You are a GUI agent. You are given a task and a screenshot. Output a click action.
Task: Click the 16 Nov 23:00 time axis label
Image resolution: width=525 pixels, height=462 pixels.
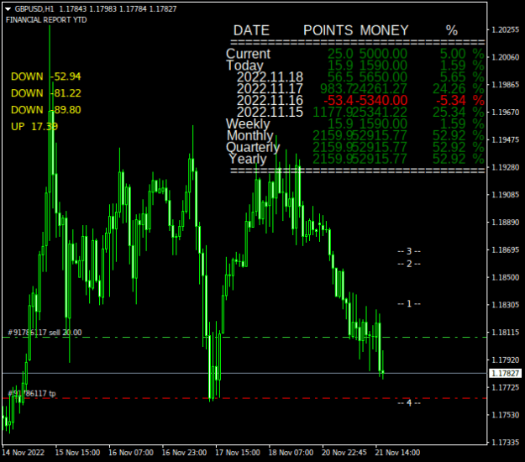tap(184, 453)
